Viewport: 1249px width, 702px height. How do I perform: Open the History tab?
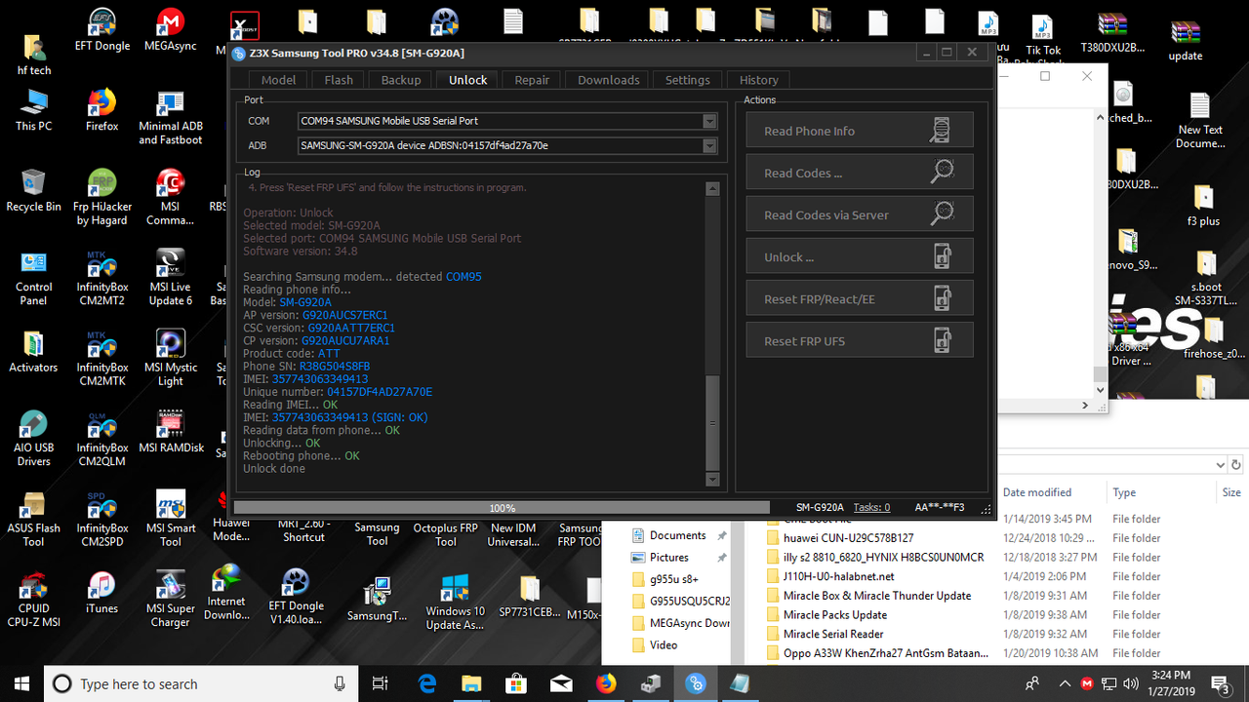pos(759,80)
